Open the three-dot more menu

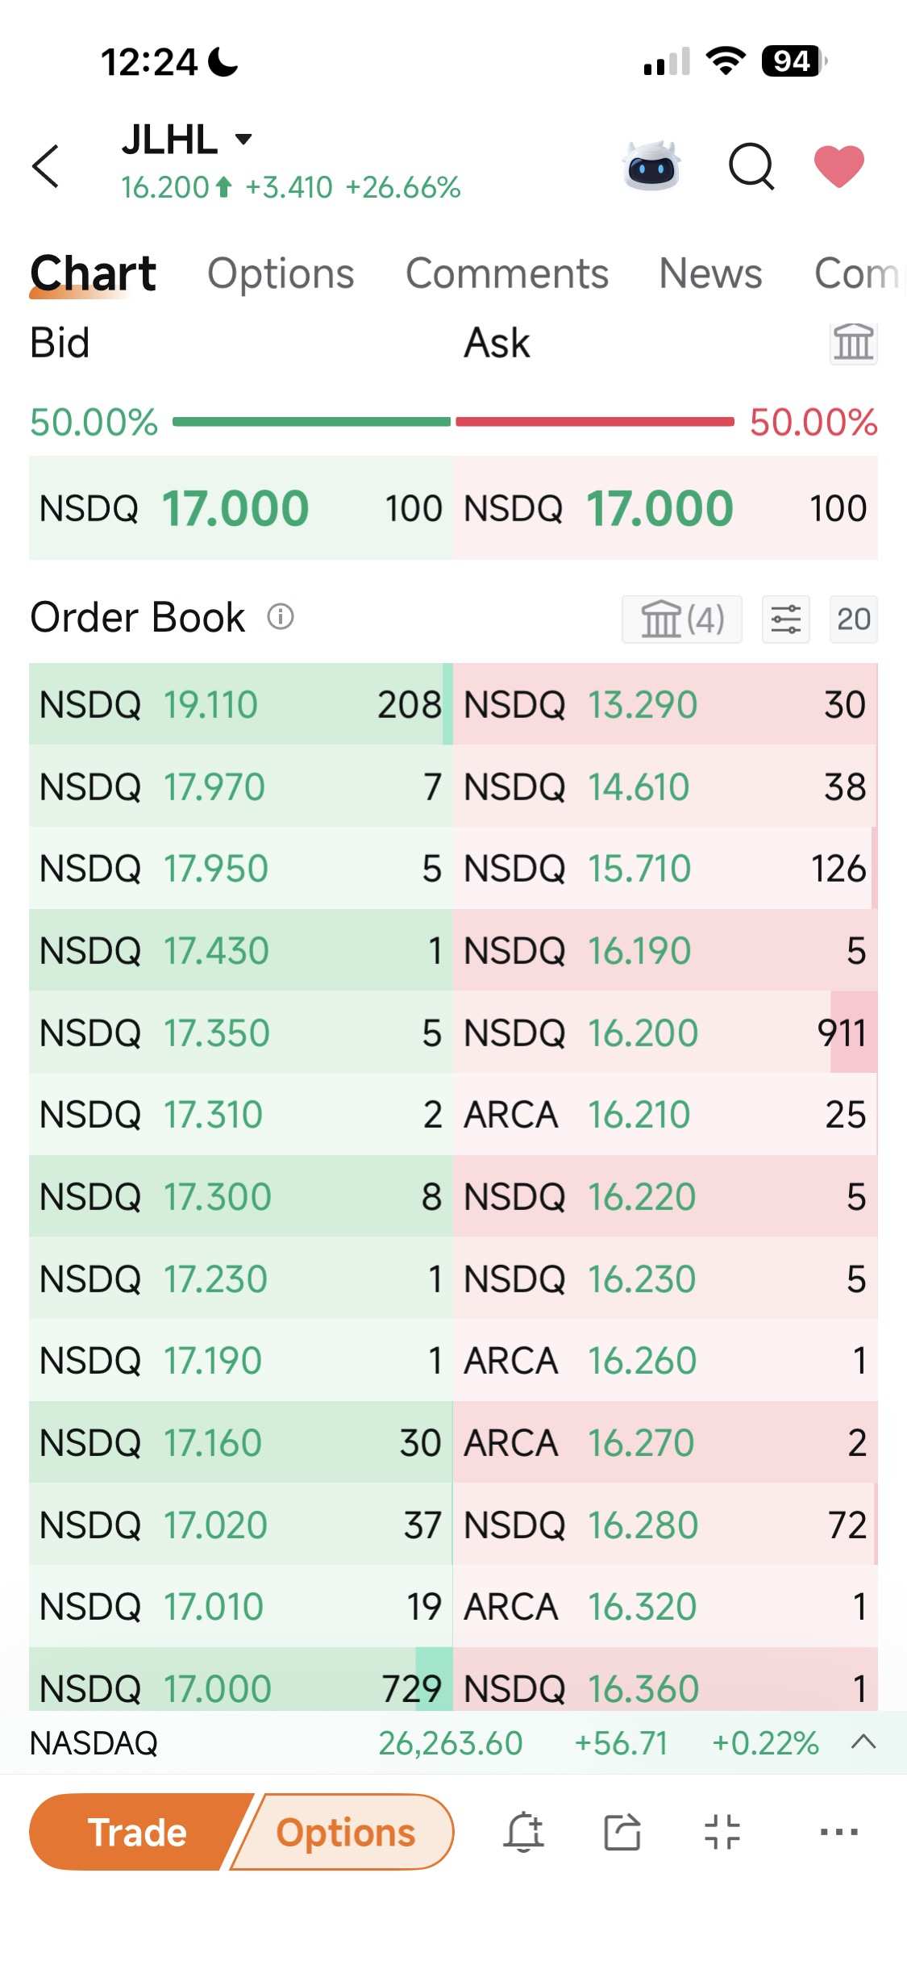coord(839,1832)
